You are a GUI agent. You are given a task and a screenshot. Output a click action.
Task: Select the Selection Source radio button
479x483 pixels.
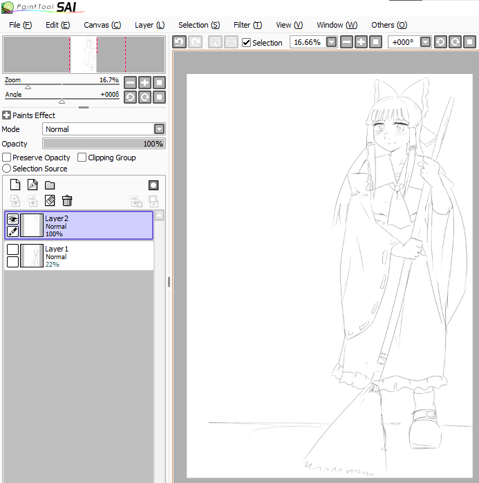(6, 169)
